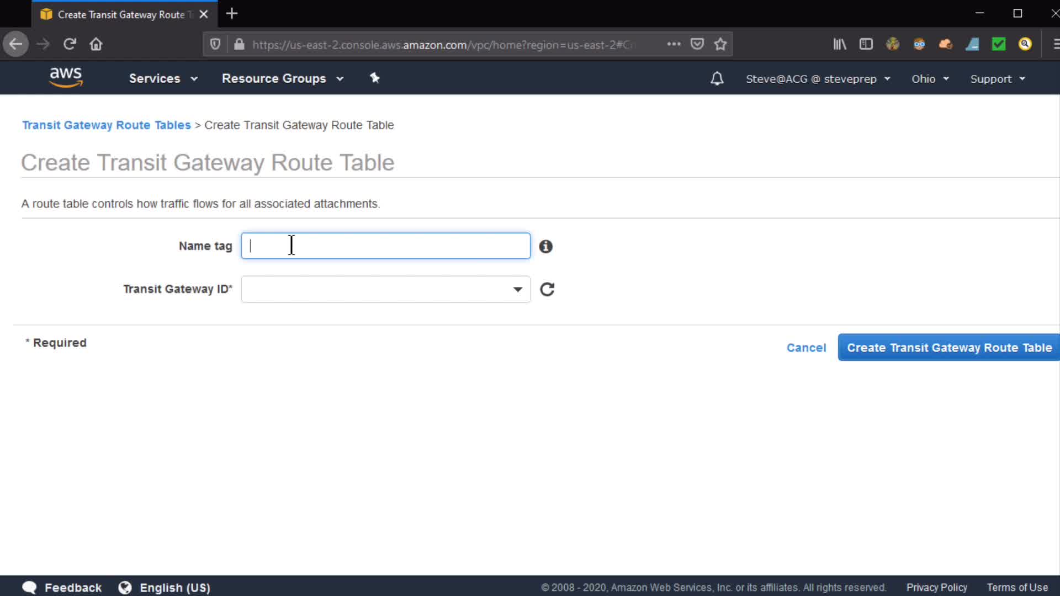
Task: Click the Cancel link
Action: tap(806, 348)
